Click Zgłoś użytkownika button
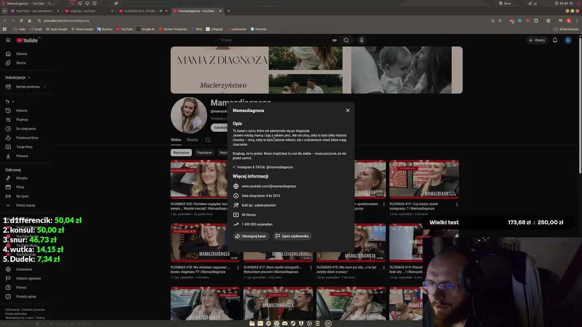This screenshot has height=327, width=582. click(292, 236)
